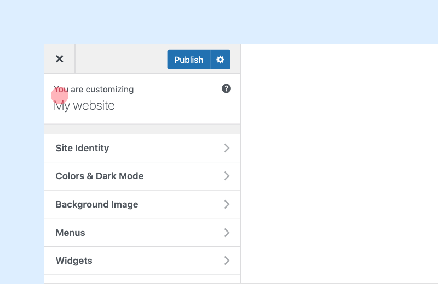This screenshot has height=284, width=438.
Task: Expand Site Identity using its chevron arrow
Action: click(227, 148)
